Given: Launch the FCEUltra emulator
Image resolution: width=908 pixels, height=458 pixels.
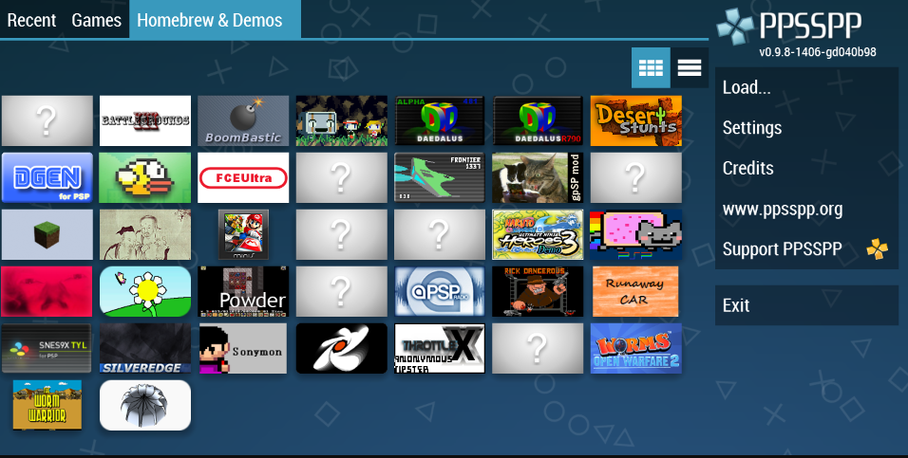Looking at the screenshot, I should (x=243, y=177).
